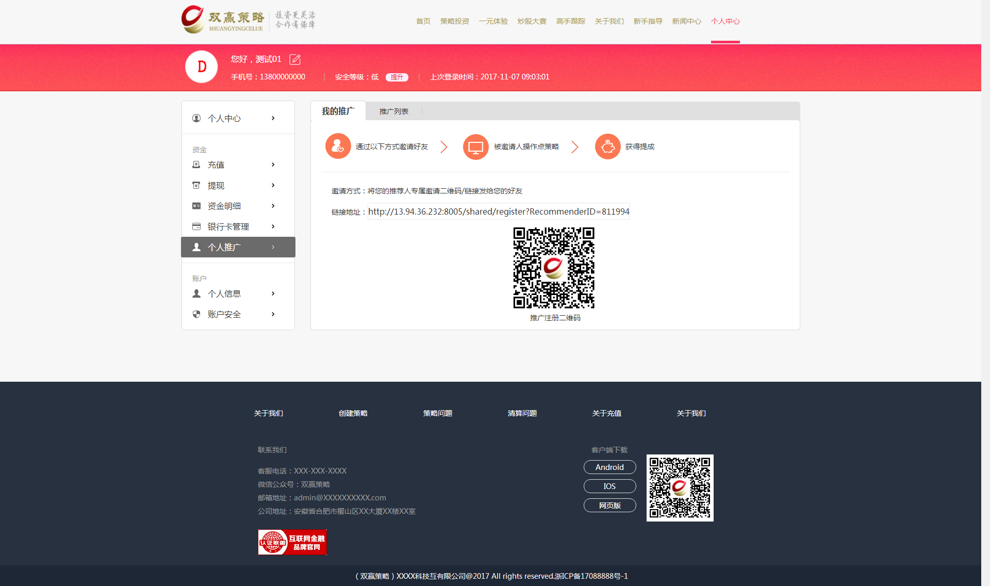Click the monitor icon for 被邀请人操作点策略
Image resolution: width=990 pixels, height=586 pixels.
[476, 147]
